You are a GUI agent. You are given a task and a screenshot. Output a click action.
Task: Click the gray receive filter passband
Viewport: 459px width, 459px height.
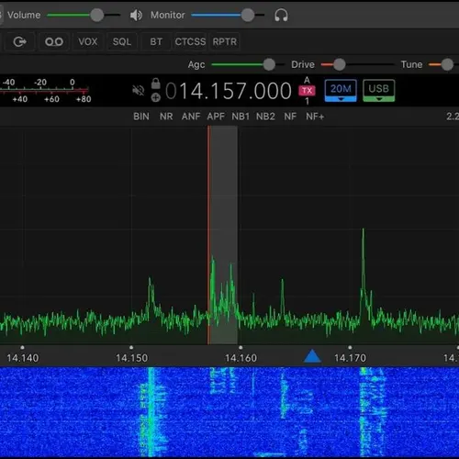[x=223, y=235]
